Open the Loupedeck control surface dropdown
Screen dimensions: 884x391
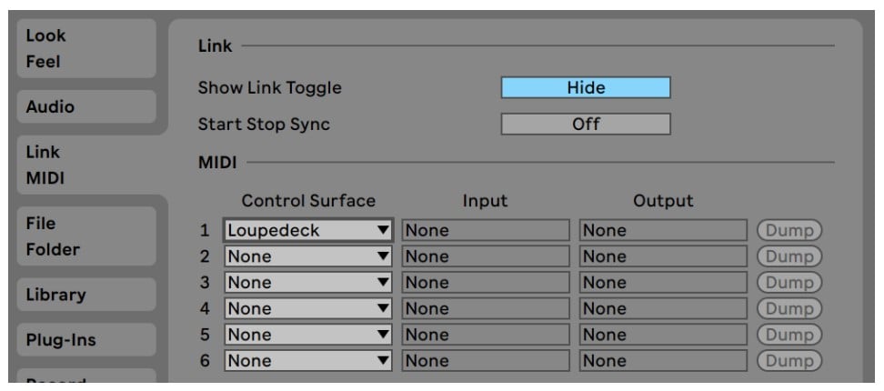tap(308, 231)
